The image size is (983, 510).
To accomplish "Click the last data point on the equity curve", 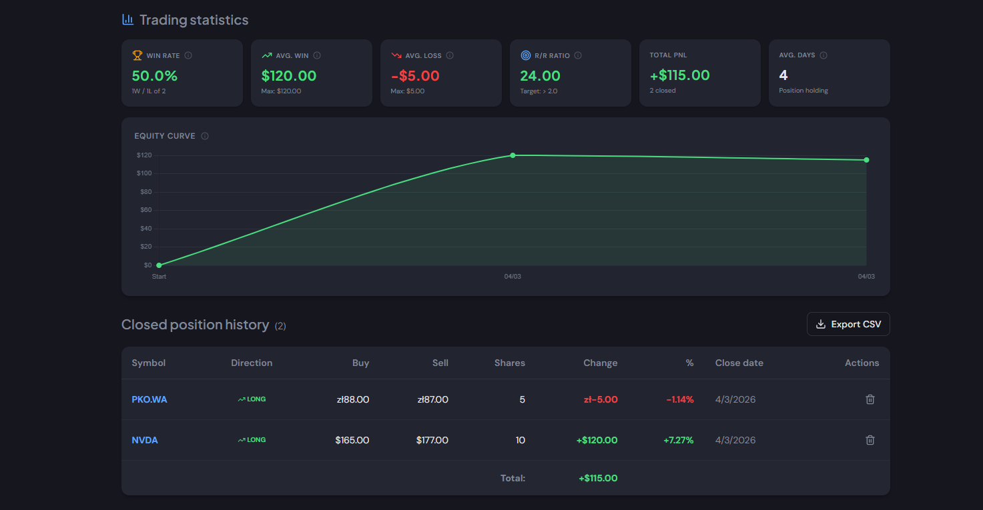I will click(866, 159).
